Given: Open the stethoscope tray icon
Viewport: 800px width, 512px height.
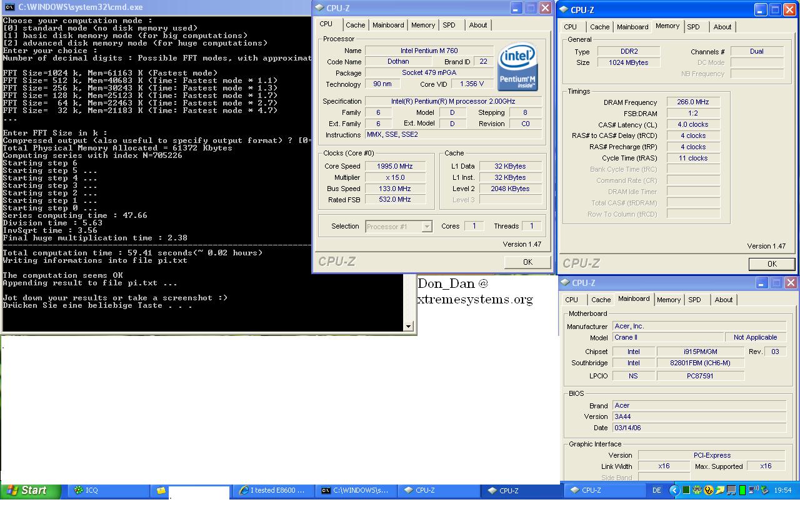Looking at the screenshot, I should pos(709,490).
